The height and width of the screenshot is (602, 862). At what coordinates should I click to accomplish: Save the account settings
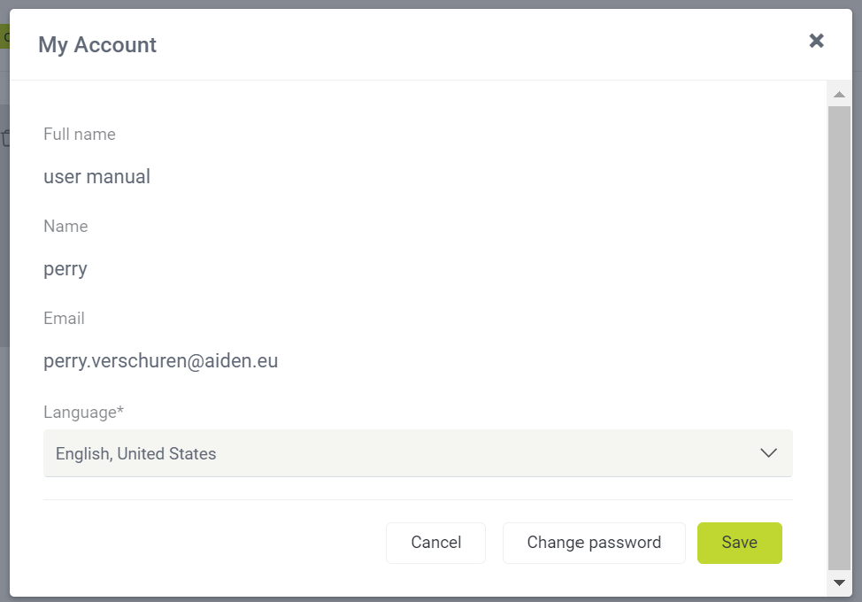(739, 543)
